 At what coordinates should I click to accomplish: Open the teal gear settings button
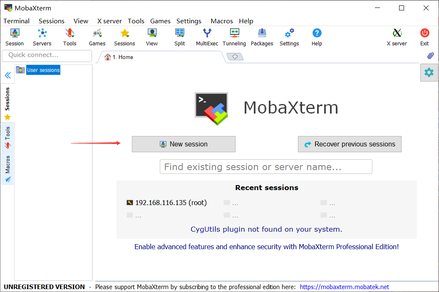429,72
